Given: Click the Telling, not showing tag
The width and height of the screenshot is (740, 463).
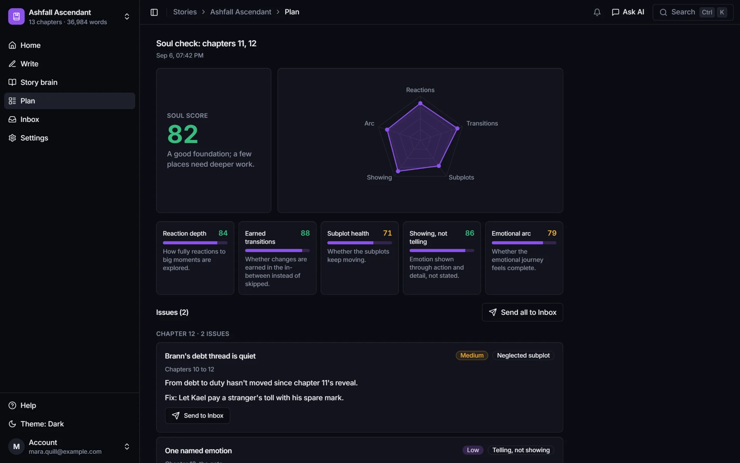Looking at the screenshot, I should 521,450.
